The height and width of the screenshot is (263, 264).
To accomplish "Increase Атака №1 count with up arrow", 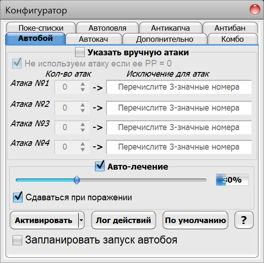I will (82, 84).
